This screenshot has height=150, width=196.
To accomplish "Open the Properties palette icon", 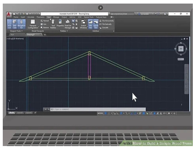I will coord(60,23).
